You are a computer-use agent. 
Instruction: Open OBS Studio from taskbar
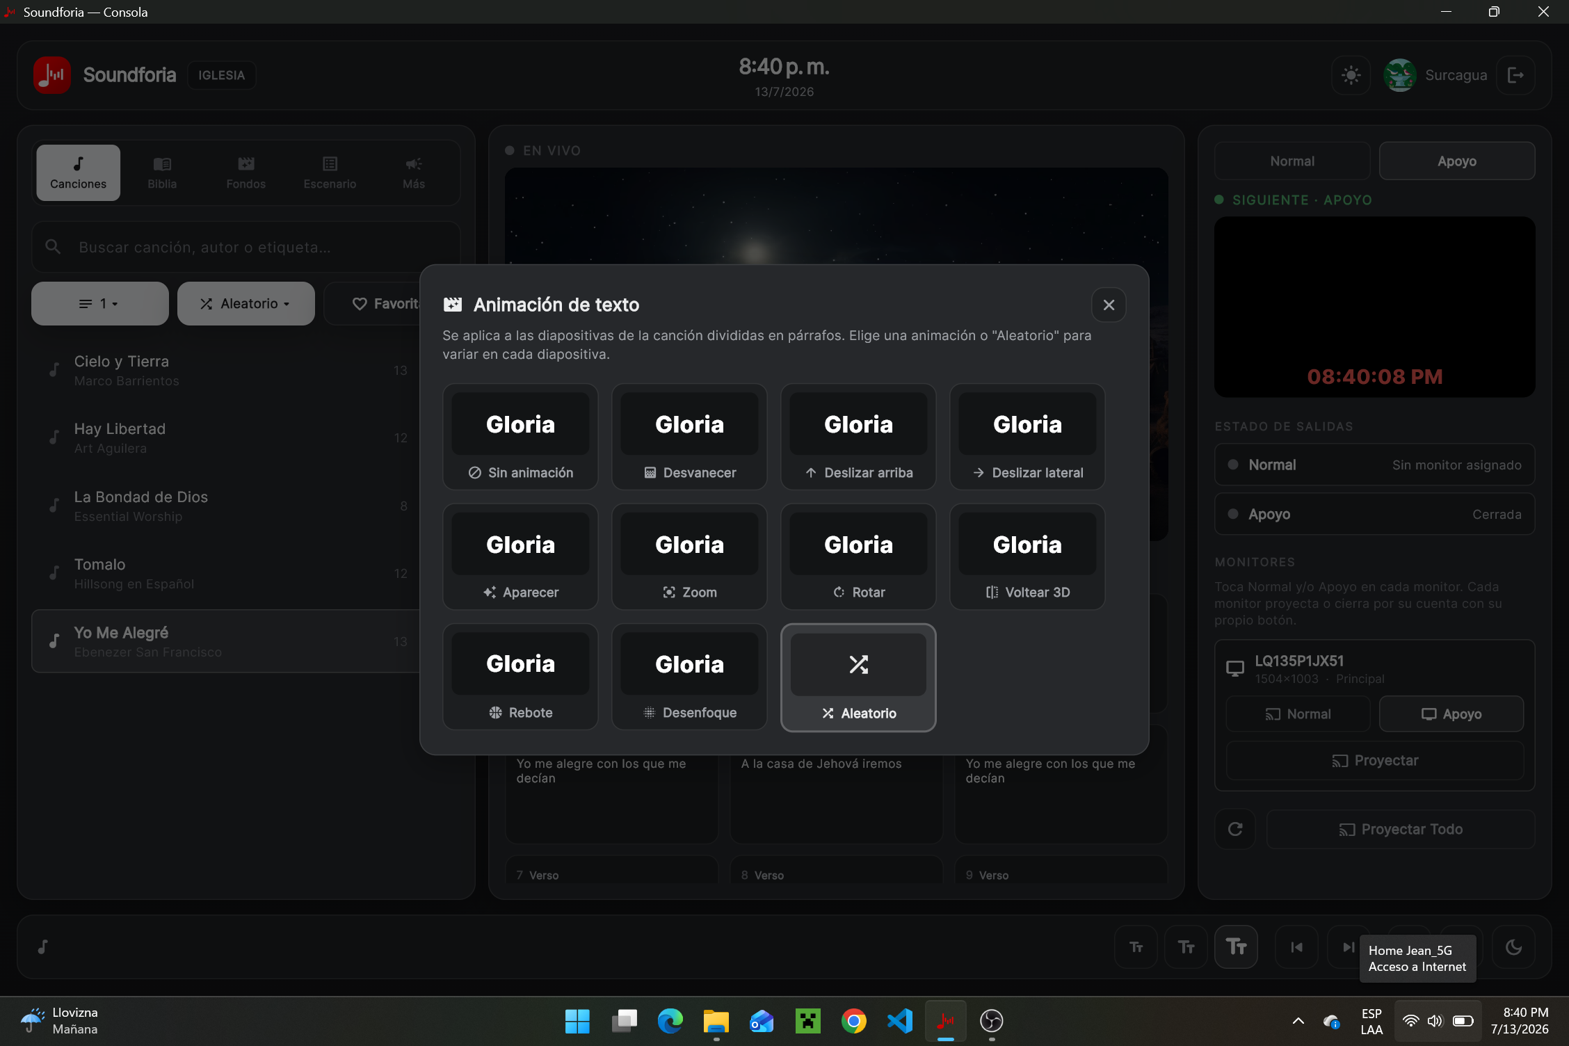991,1021
